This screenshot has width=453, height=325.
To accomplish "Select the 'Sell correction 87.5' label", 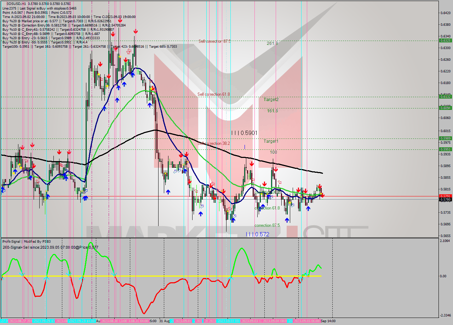I will (x=214, y=41).
